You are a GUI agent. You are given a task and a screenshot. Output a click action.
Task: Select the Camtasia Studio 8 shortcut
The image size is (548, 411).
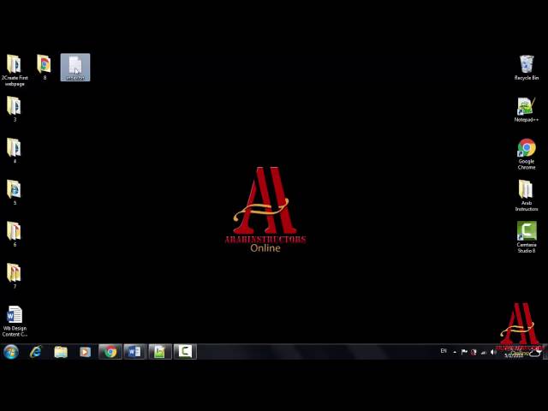coord(527,237)
